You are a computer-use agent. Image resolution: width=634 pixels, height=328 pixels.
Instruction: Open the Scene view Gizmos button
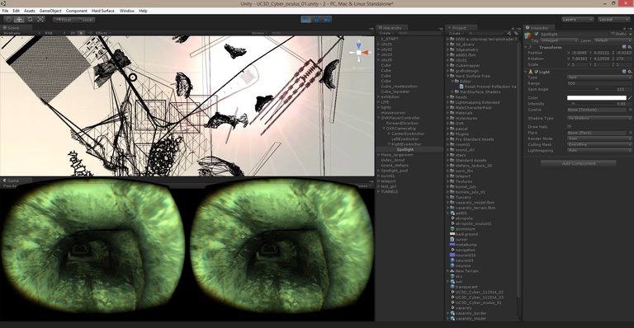(x=258, y=33)
